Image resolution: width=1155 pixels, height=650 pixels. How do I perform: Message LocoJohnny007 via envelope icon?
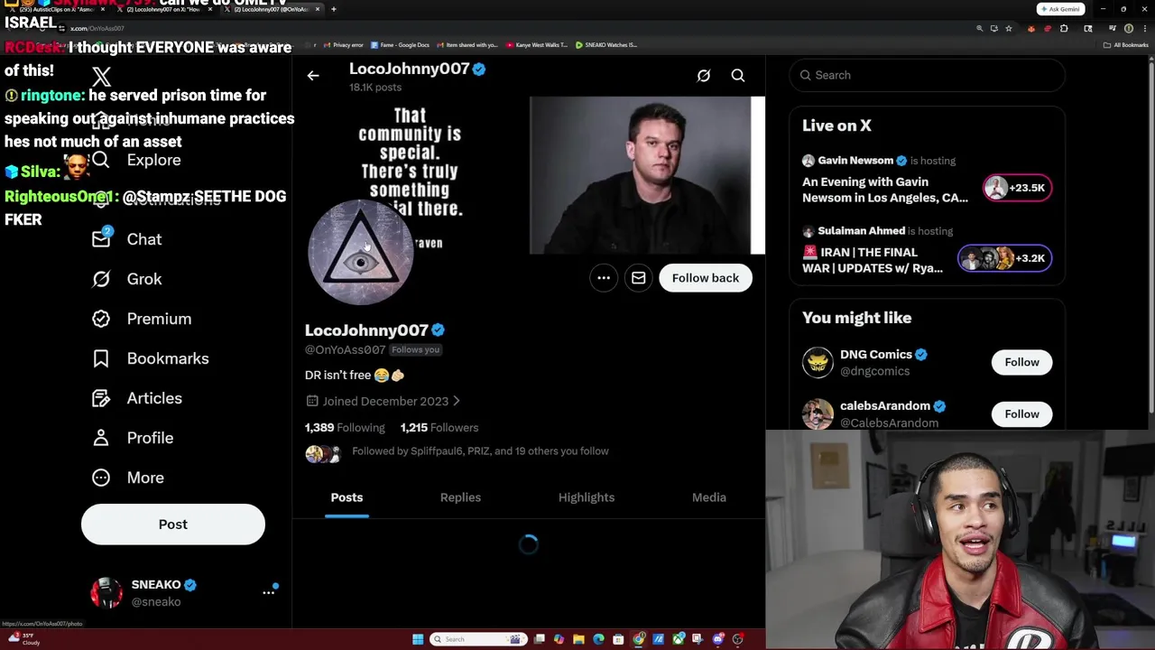coord(638,278)
